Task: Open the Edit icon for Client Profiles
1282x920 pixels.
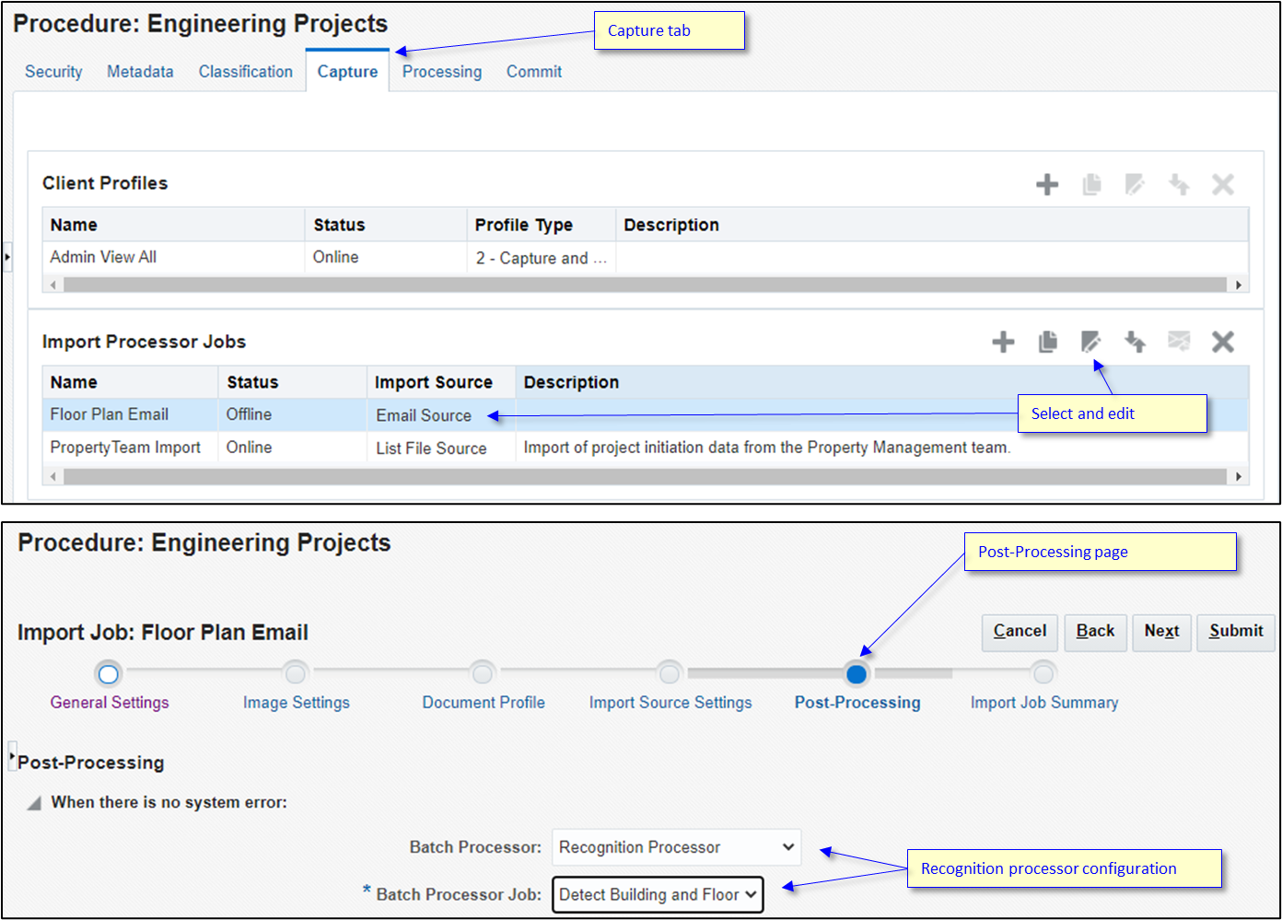Action: [x=1135, y=184]
